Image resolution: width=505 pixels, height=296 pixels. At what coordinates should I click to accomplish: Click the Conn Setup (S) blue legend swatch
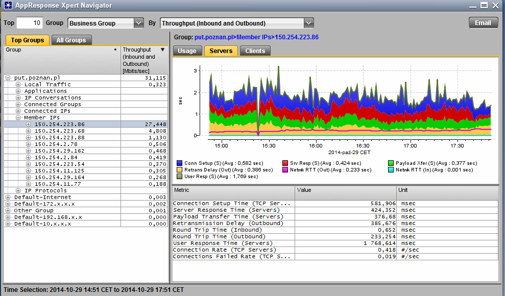[x=179, y=163]
